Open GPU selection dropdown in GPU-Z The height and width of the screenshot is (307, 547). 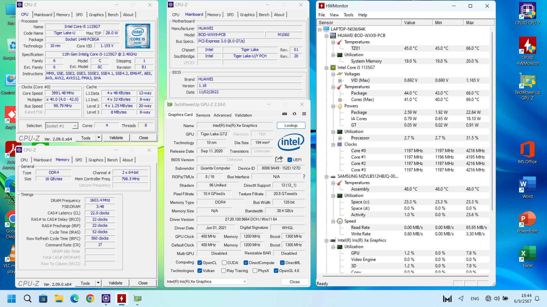click(x=207, y=281)
